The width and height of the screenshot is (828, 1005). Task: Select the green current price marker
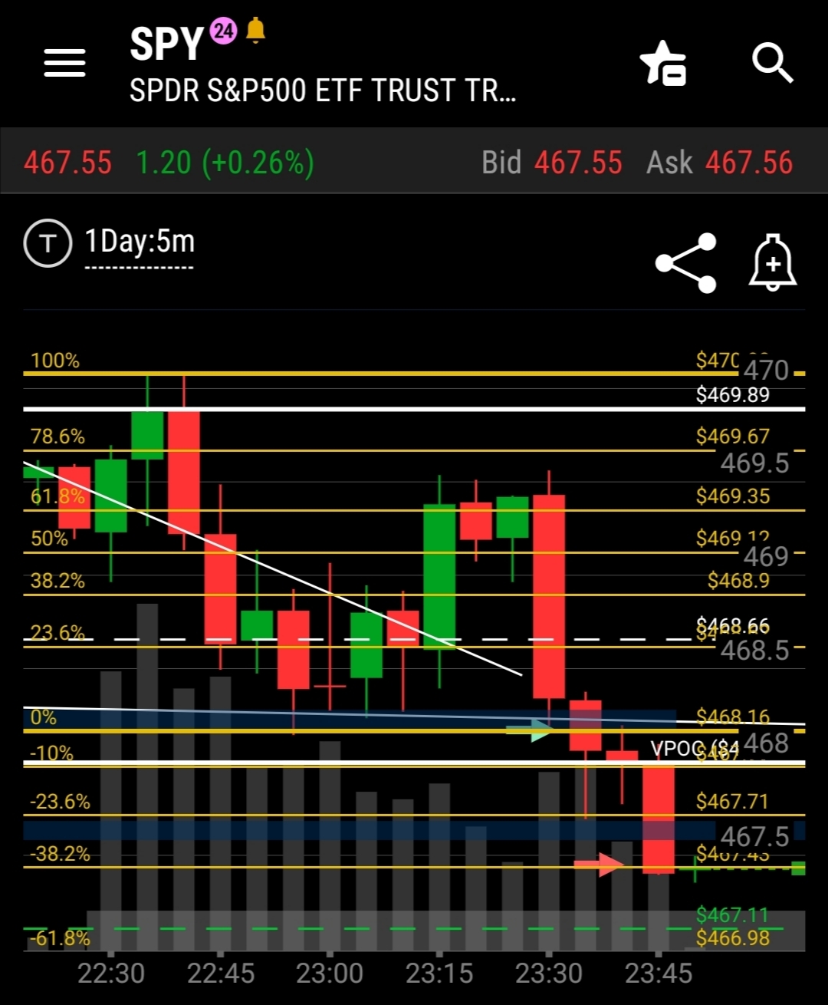[x=798, y=868]
